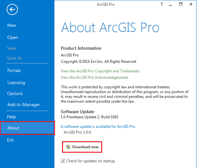Open the Portals page
Screen dimensions: 197x168
coord(14,70)
